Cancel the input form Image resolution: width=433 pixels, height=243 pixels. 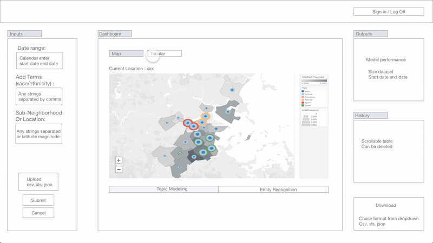coord(38,213)
